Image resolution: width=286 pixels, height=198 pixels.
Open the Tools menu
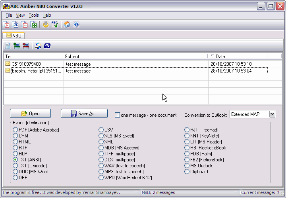(34, 15)
